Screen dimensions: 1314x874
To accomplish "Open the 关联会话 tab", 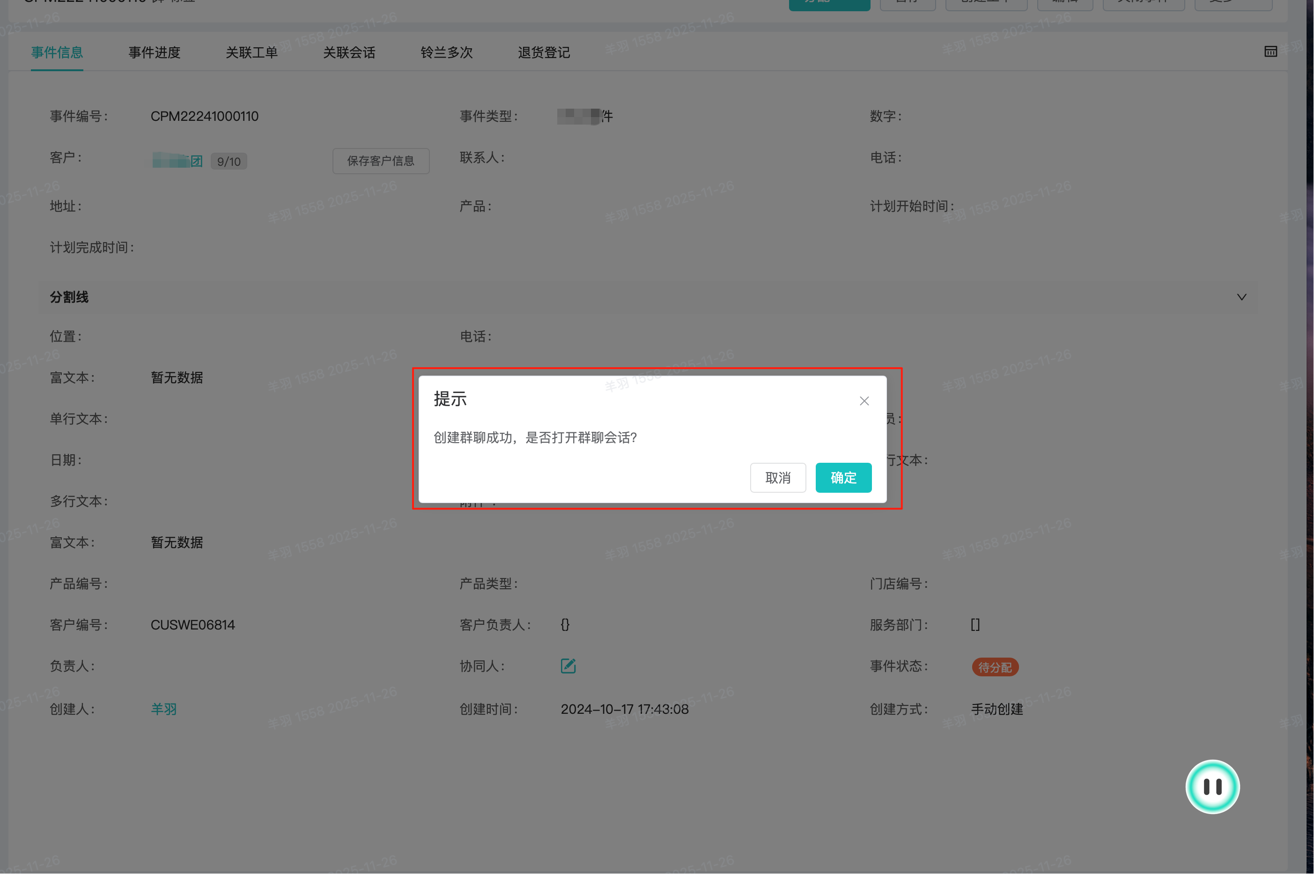I will (349, 52).
